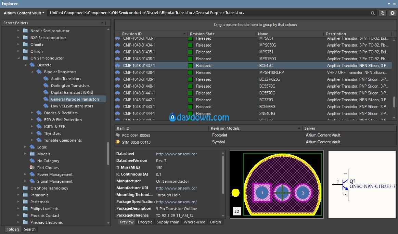
Task: Click green Released state box for BC337G
Action: pyautogui.click(x=190, y=100)
